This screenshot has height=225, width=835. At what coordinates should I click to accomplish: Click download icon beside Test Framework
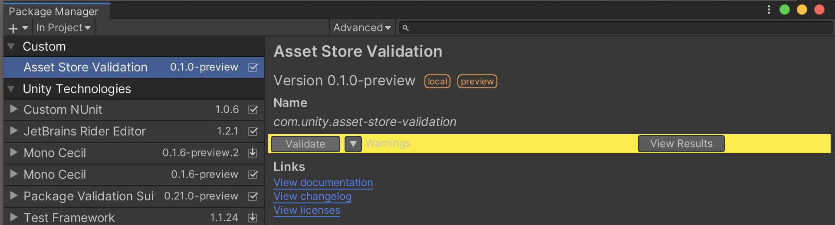[253, 217]
